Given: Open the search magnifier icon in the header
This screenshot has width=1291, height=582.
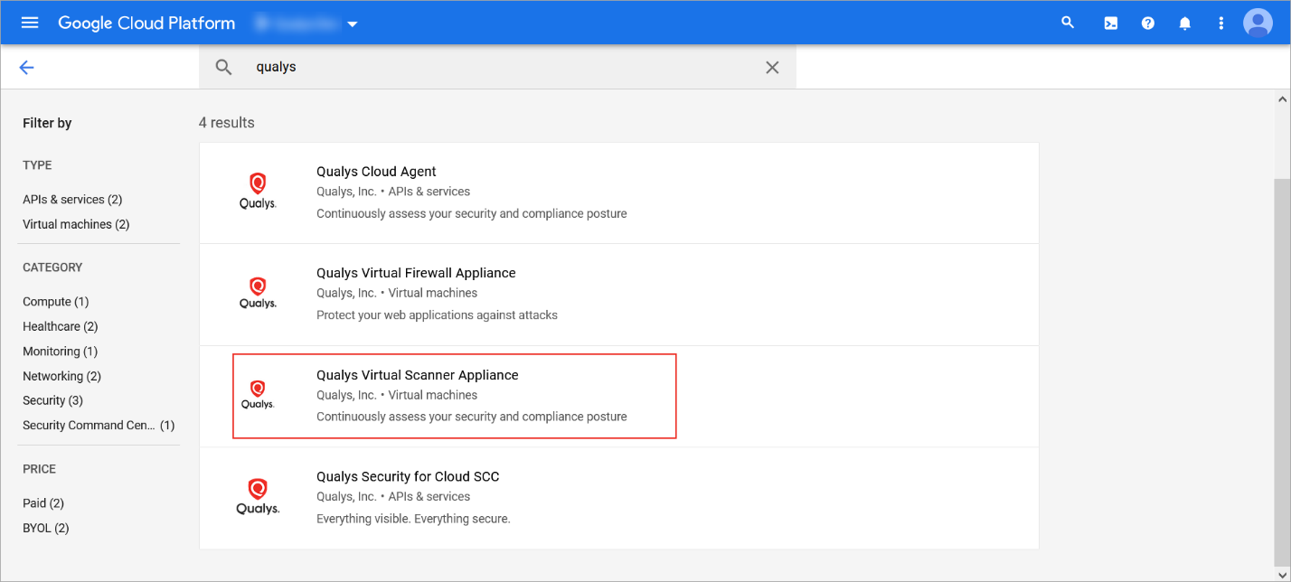Looking at the screenshot, I should [x=1068, y=23].
